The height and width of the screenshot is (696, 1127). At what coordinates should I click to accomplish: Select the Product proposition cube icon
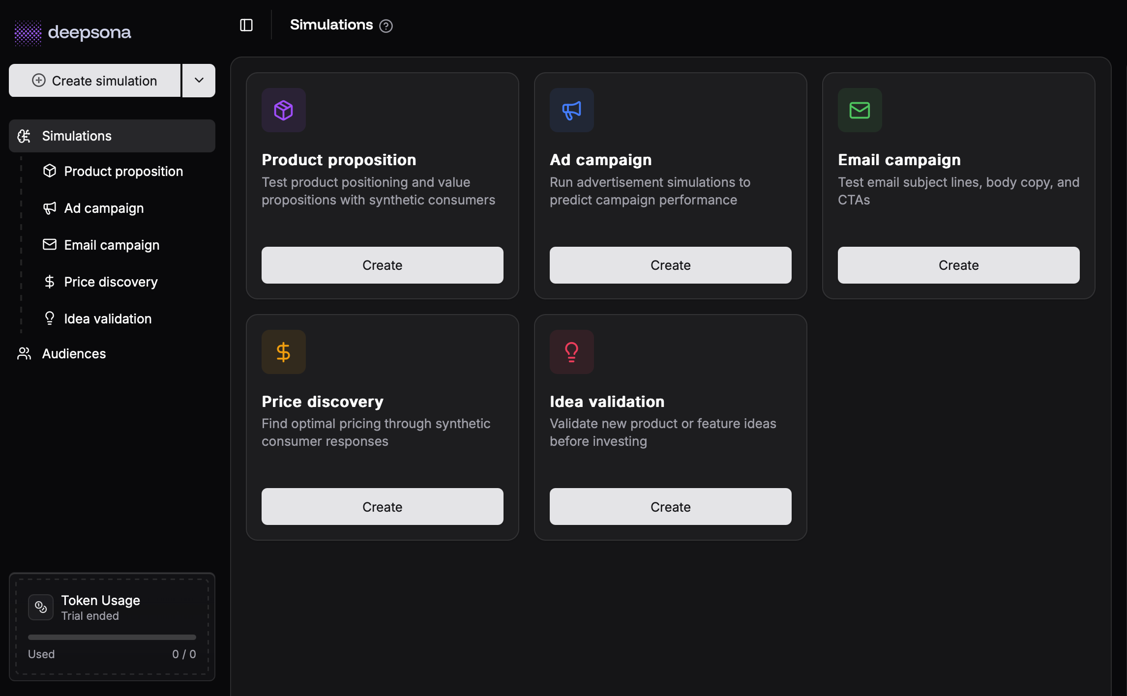point(283,110)
